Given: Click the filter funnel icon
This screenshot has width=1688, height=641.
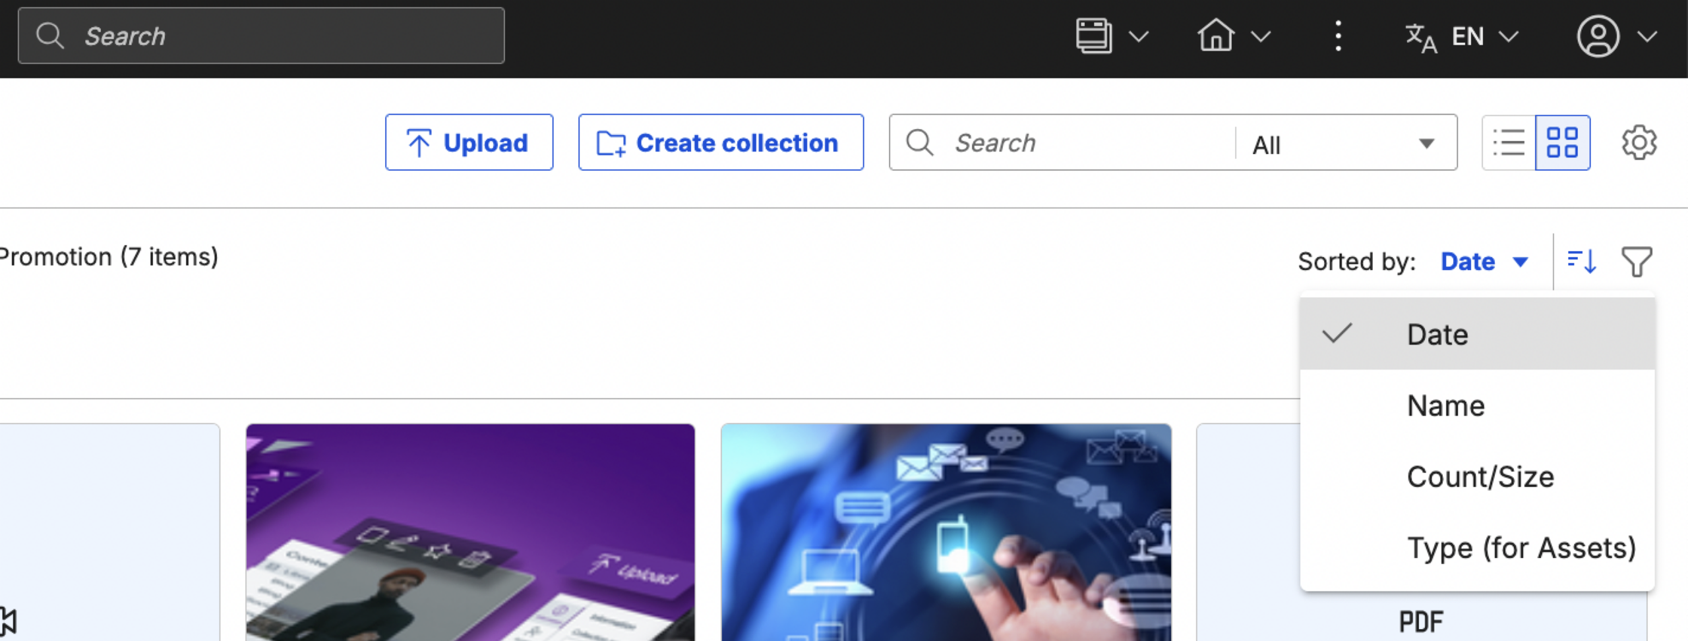Looking at the screenshot, I should point(1638,261).
